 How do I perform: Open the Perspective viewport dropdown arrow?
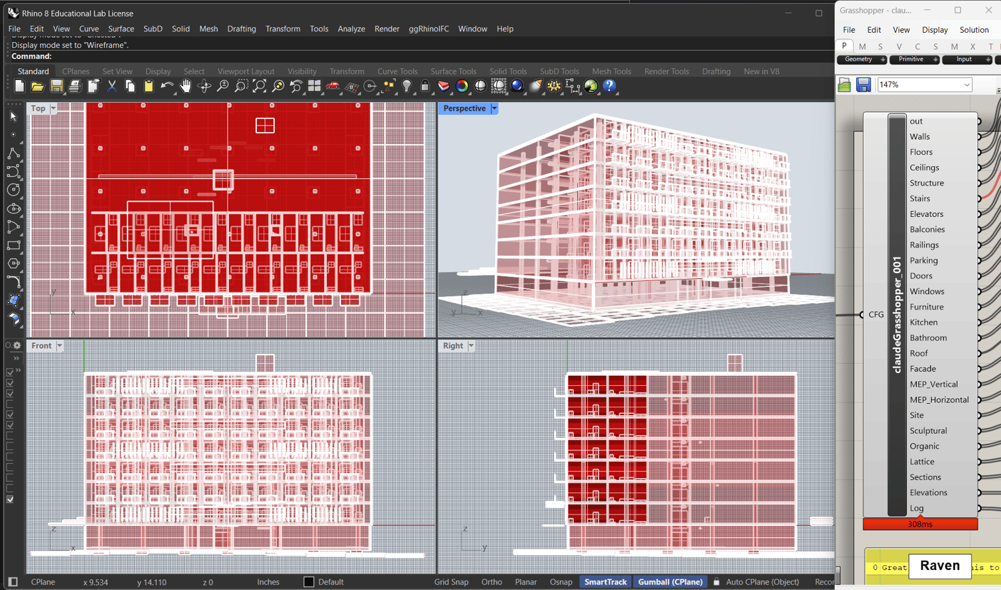pos(494,108)
